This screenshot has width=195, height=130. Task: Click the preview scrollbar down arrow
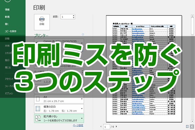coord(192,121)
